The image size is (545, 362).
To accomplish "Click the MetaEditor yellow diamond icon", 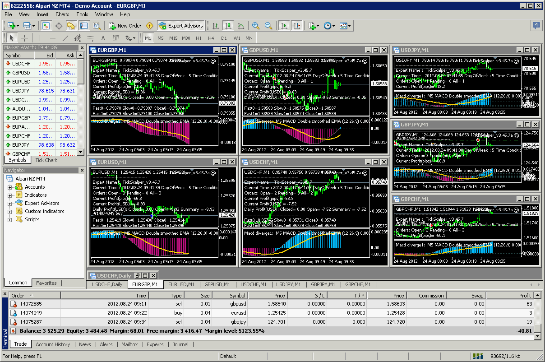I will tap(150, 26).
